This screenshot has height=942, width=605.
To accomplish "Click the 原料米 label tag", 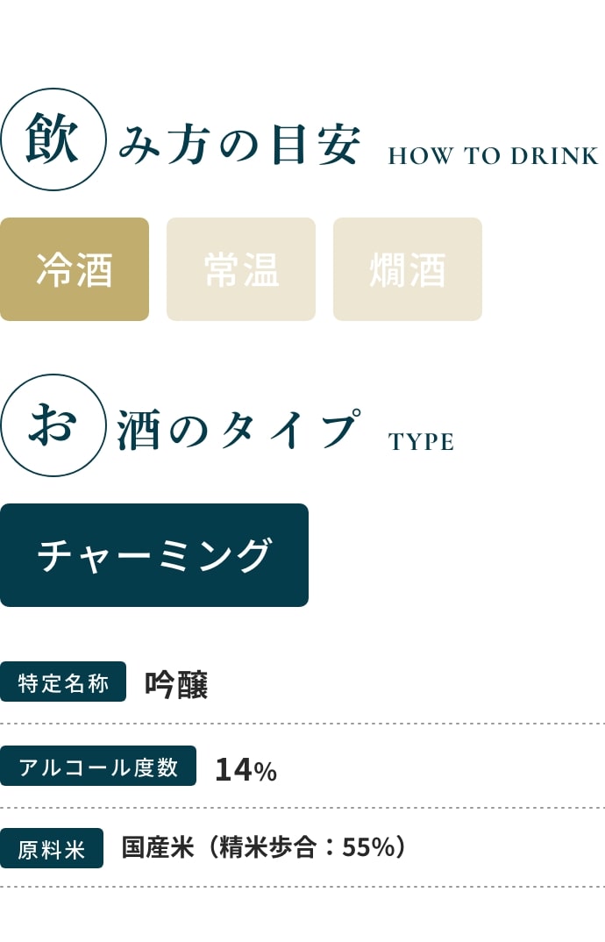I will click(x=52, y=848).
